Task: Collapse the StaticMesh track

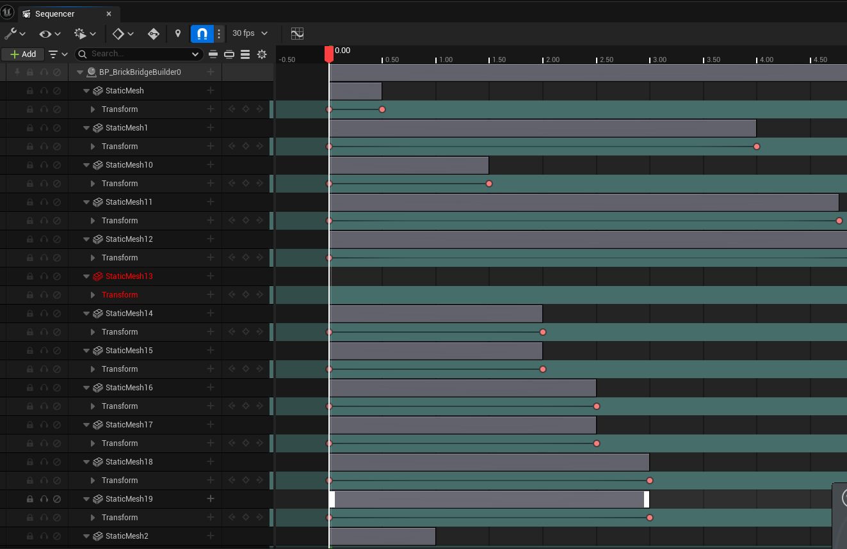Action: (86, 91)
